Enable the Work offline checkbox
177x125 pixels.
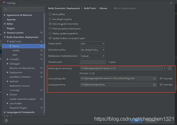click(50, 14)
